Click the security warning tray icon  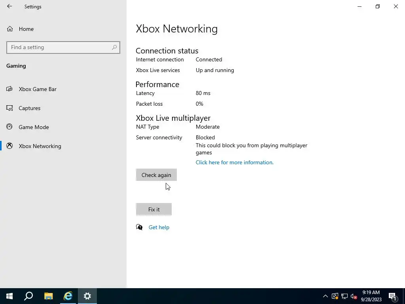(x=335, y=296)
